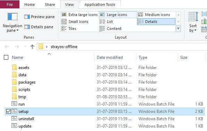Viewport: 207px width, 131px height.
Task: Click the packages folder name
Action: pos(27,82)
